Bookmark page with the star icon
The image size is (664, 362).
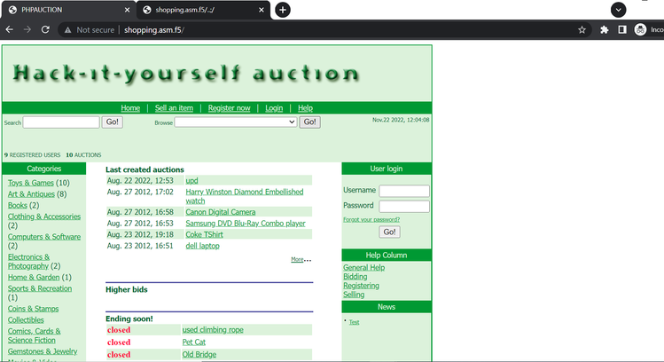coord(582,29)
